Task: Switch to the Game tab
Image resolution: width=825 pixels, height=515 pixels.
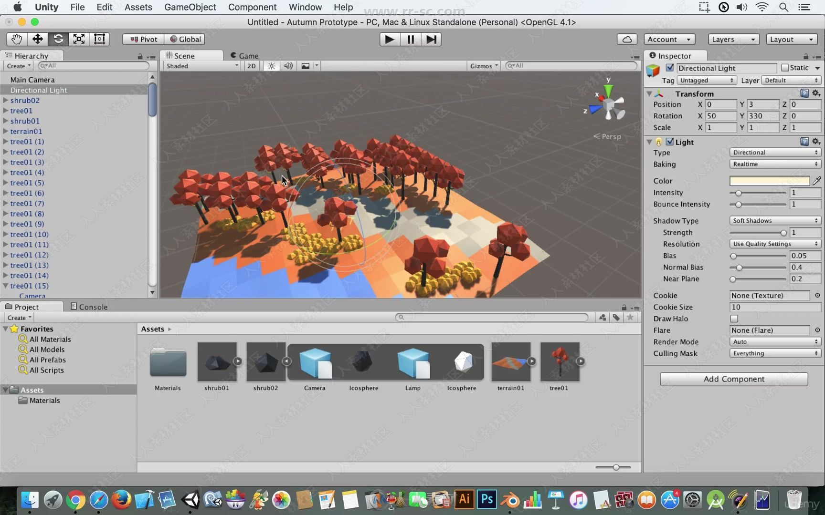Action: click(244, 56)
